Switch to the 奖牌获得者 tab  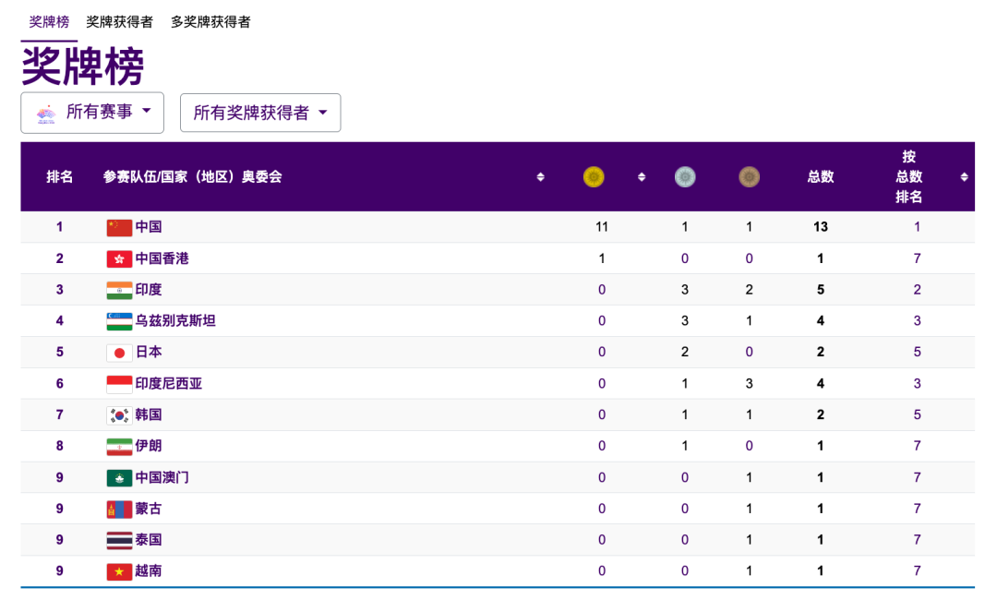[120, 21]
